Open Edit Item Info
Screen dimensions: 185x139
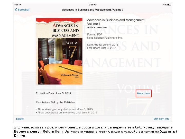point(161,119)
